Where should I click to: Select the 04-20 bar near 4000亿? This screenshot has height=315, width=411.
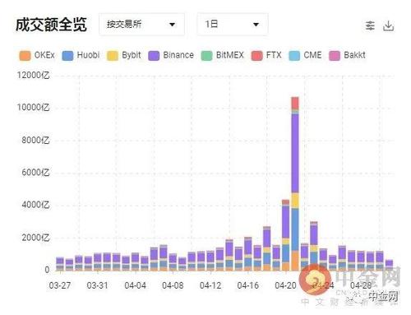coord(285,235)
